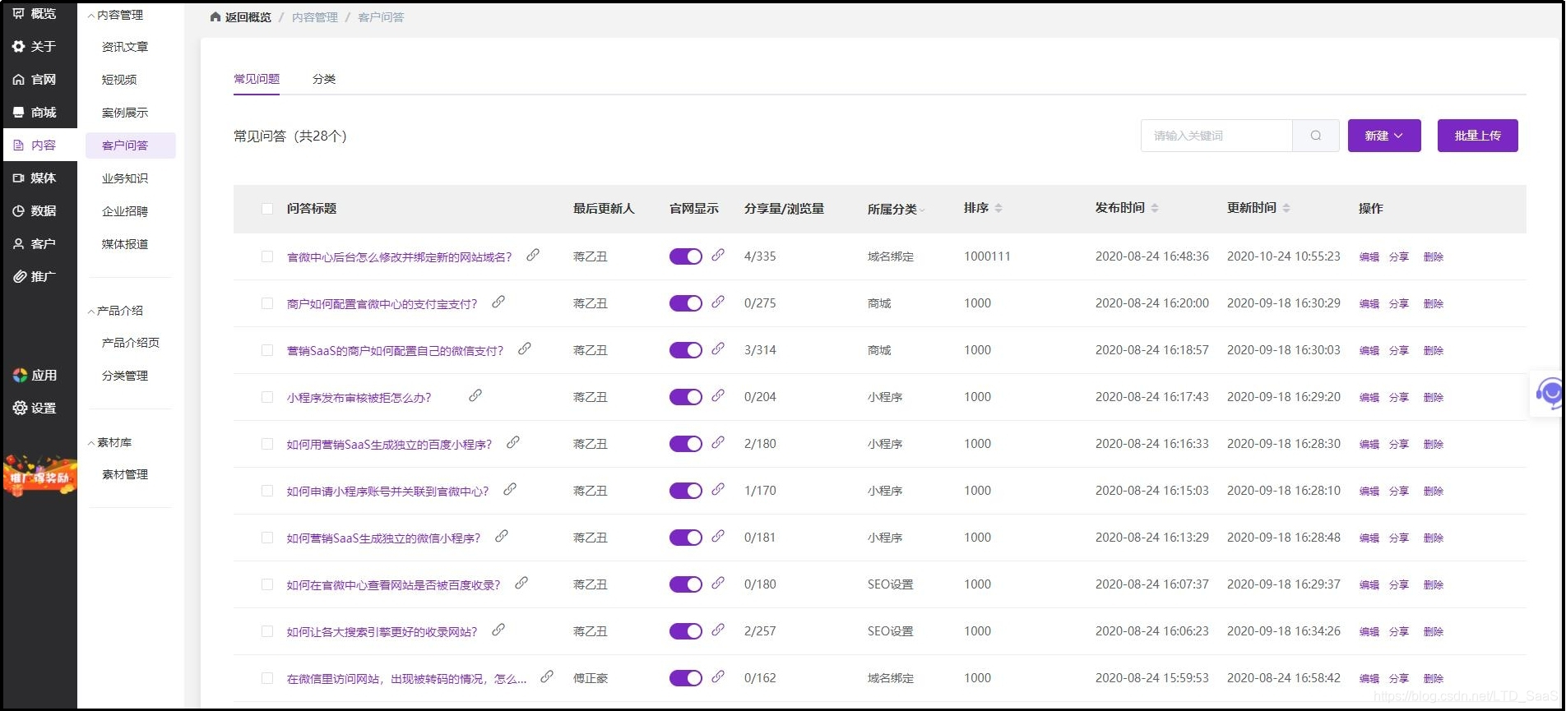Open 媒体 camera item in sidebar
This screenshot has width=1566, height=711.
coord(35,178)
